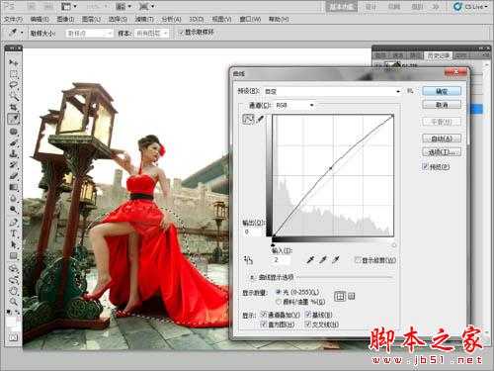494x371 pixels.
Task: Select the Pen tool
Action: [x=14, y=223]
